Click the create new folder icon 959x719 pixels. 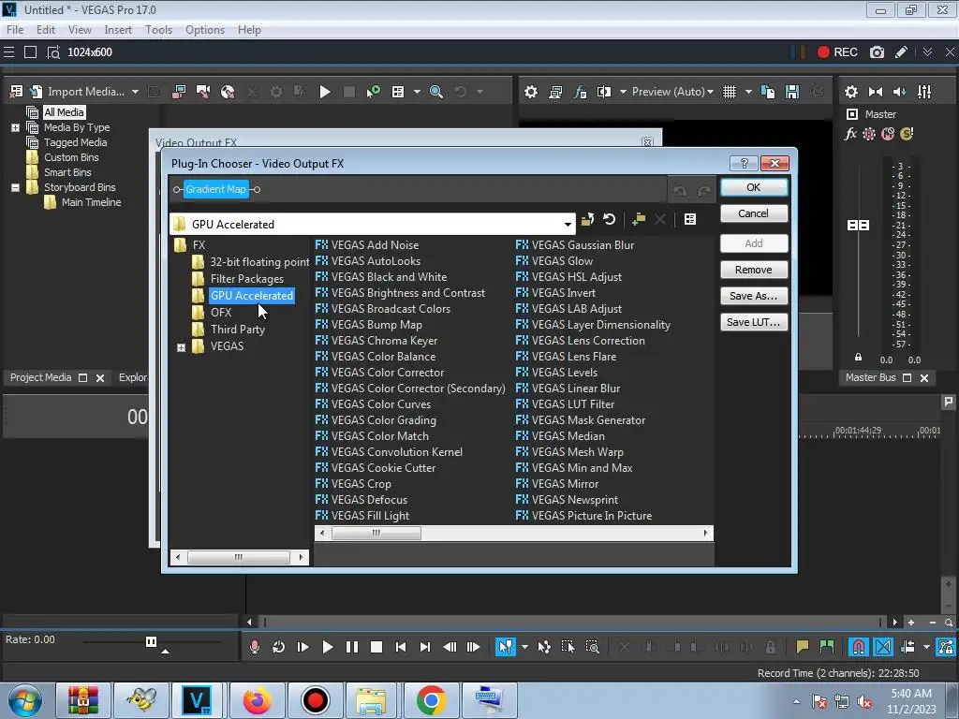point(639,219)
